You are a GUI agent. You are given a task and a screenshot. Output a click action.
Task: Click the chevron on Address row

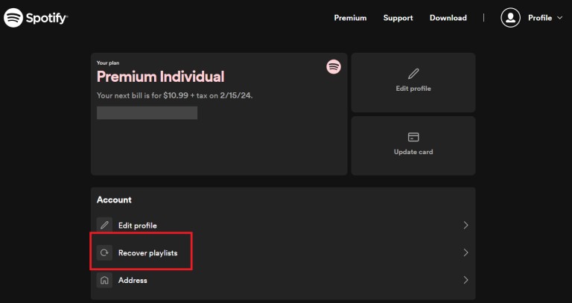tap(465, 281)
